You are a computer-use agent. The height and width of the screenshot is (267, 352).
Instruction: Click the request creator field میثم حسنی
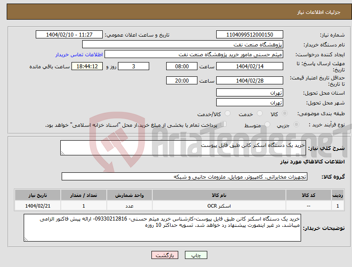pos(194,54)
